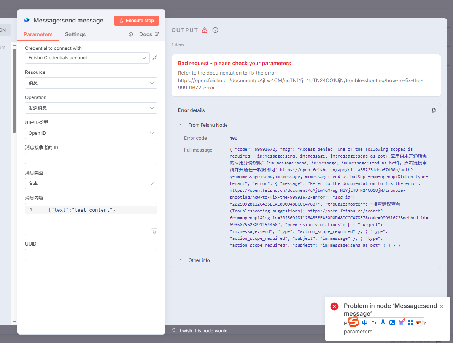This screenshot has width=453, height=343.
Task: Toggle Sogou punctuation mode
Action: tap(374, 322)
